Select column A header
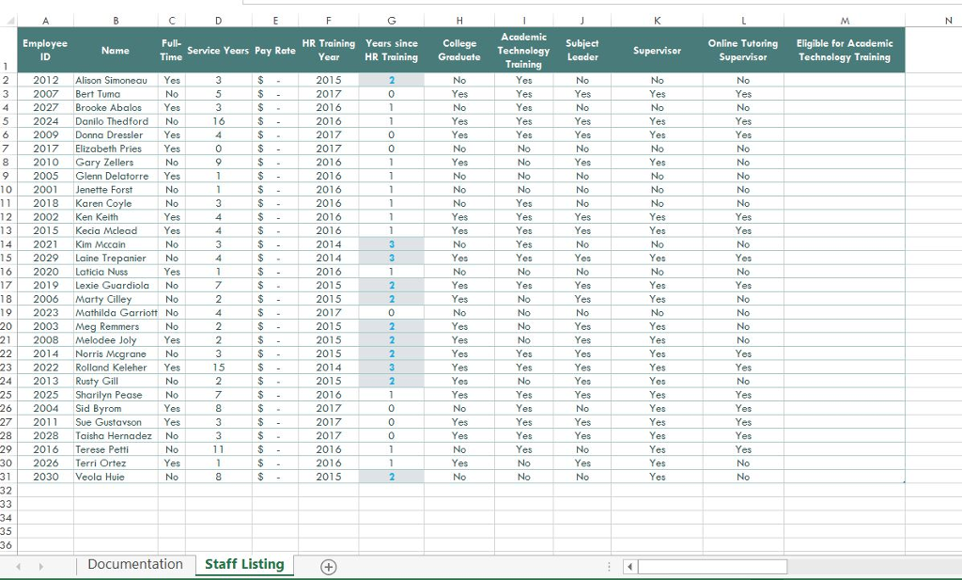This screenshot has width=962, height=580. [45, 21]
